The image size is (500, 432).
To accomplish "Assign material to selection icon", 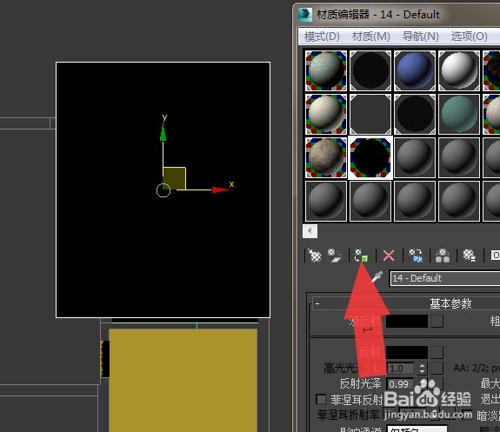I will (x=362, y=256).
